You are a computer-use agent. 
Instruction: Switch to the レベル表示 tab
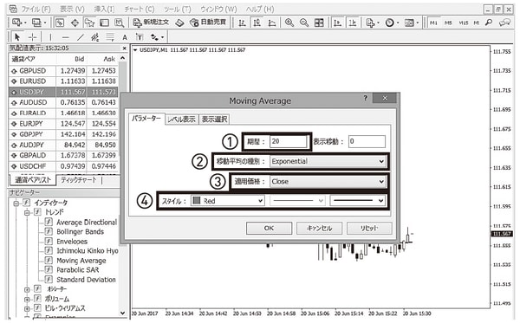point(181,120)
